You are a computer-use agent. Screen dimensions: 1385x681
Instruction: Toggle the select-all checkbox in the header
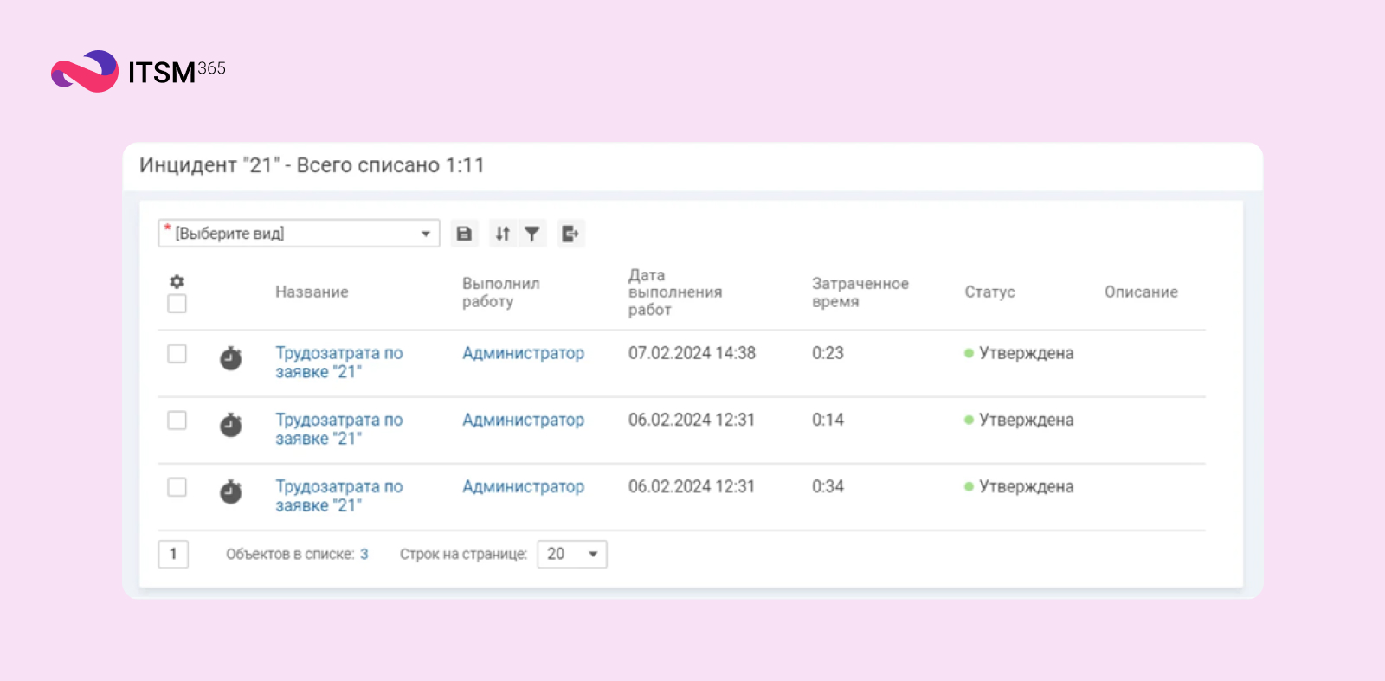[177, 304]
